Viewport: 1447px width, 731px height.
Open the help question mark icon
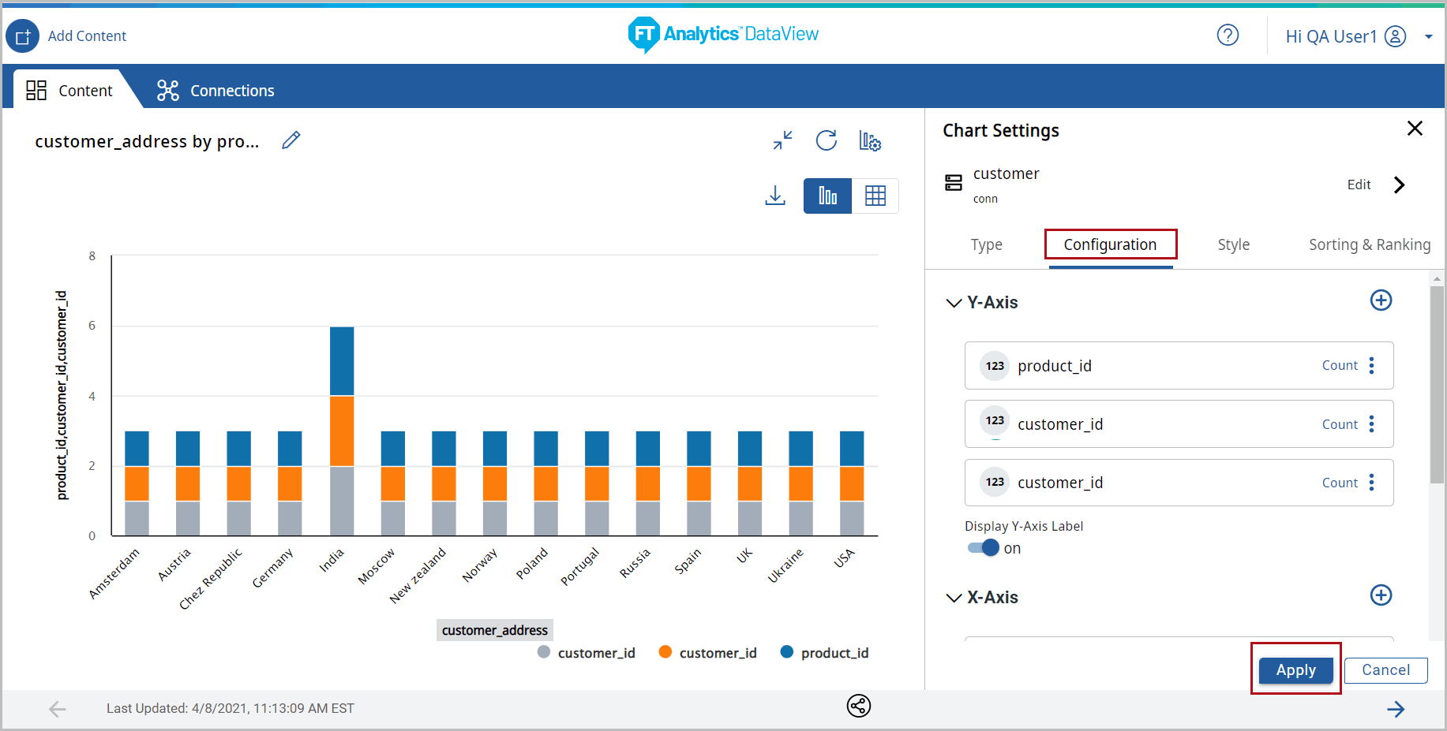pos(1227,35)
